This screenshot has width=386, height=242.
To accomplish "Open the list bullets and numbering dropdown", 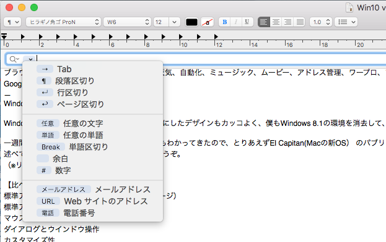I will [x=346, y=22].
